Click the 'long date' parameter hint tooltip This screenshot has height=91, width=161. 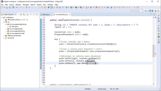pos(91,61)
